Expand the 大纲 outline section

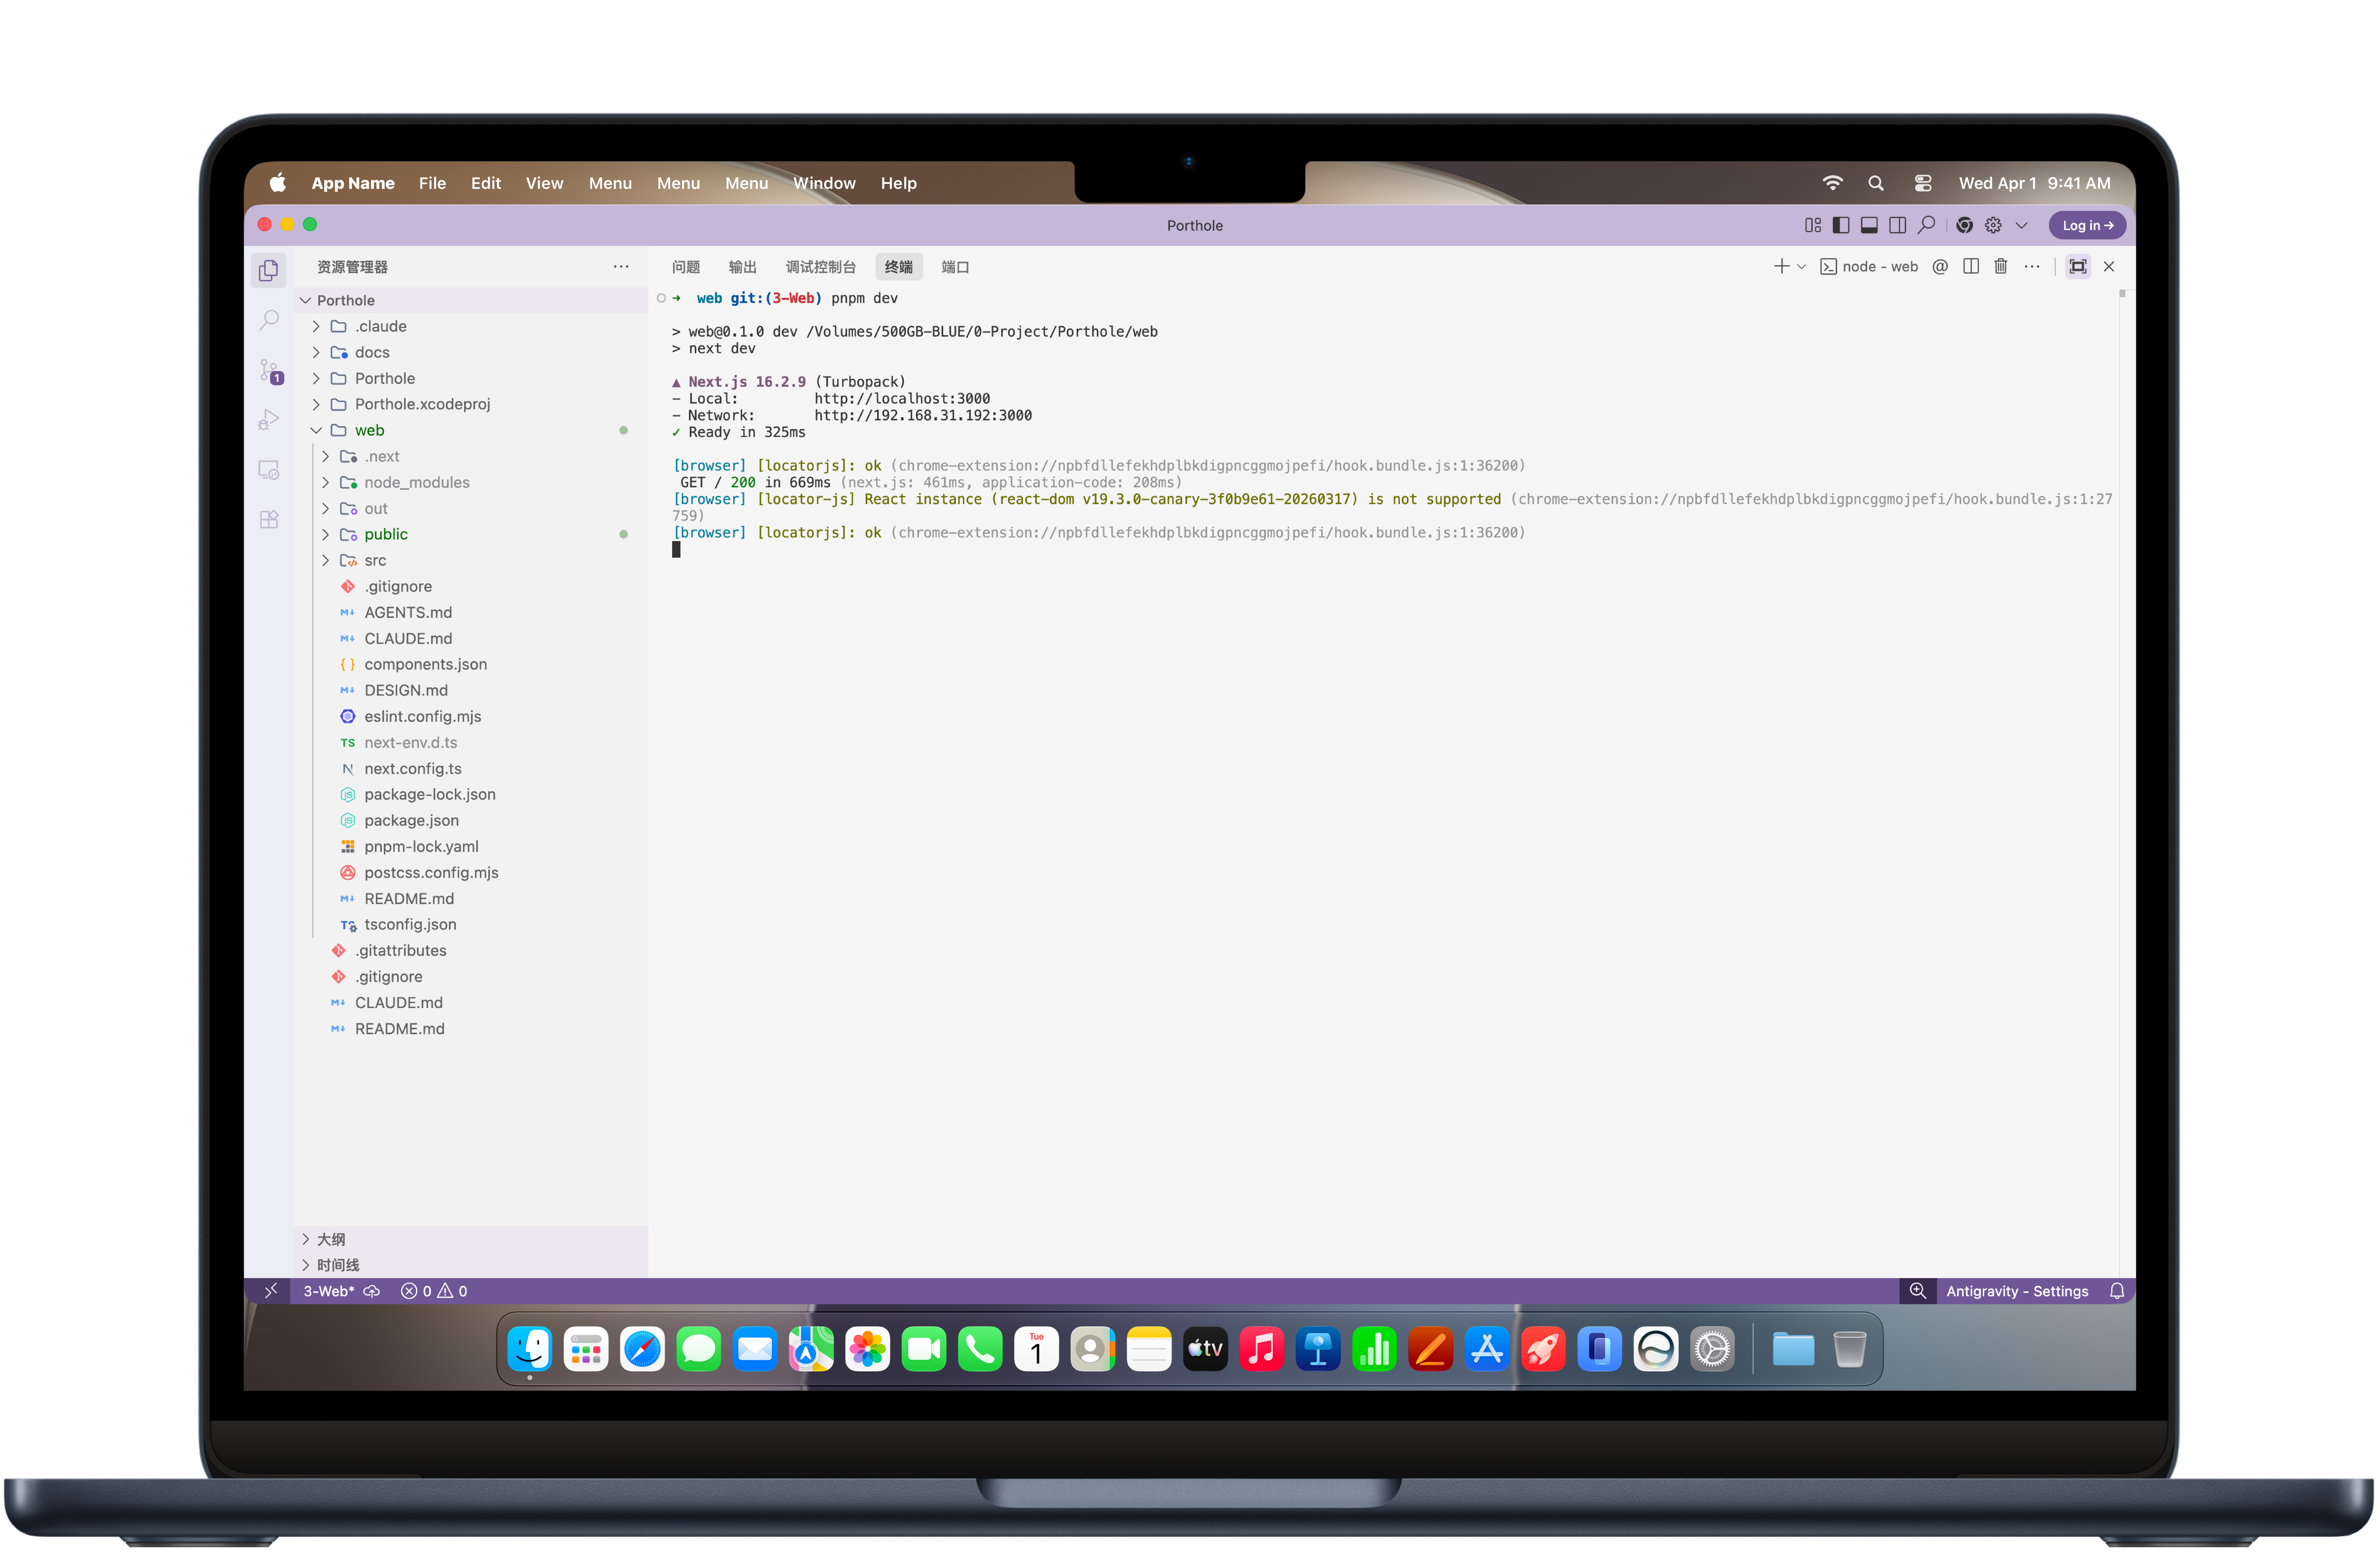coord(471,1239)
